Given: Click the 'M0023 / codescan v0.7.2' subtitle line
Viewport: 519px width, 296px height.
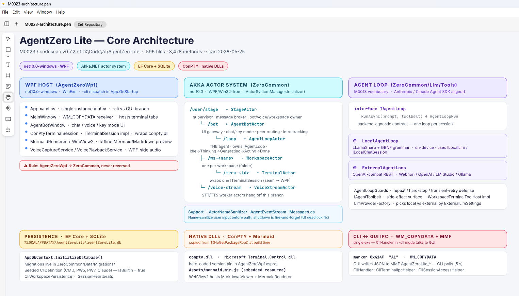Looking at the screenshot, I should (132, 52).
